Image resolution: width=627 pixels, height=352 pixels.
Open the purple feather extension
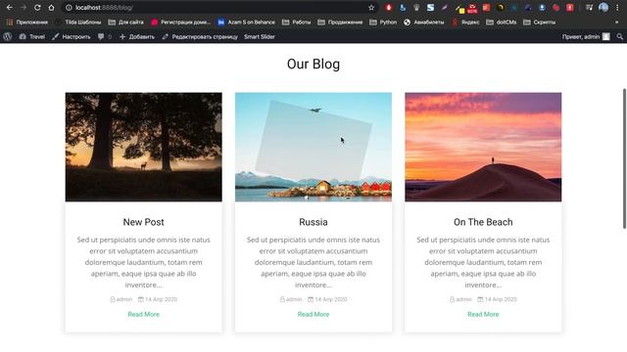click(x=444, y=7)
